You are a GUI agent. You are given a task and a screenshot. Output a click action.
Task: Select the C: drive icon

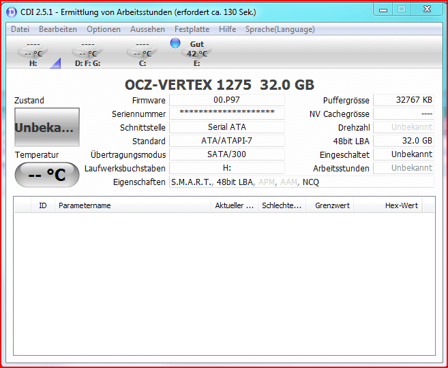pyautogui.click(x=143, y=53)
